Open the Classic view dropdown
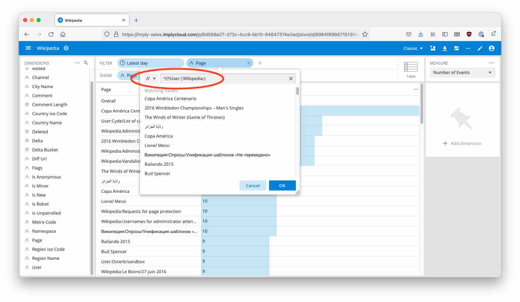 tap(413, 48)
